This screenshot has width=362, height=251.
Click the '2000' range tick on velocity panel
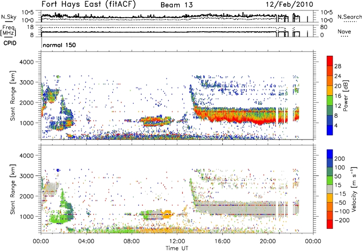click(27, 196)
